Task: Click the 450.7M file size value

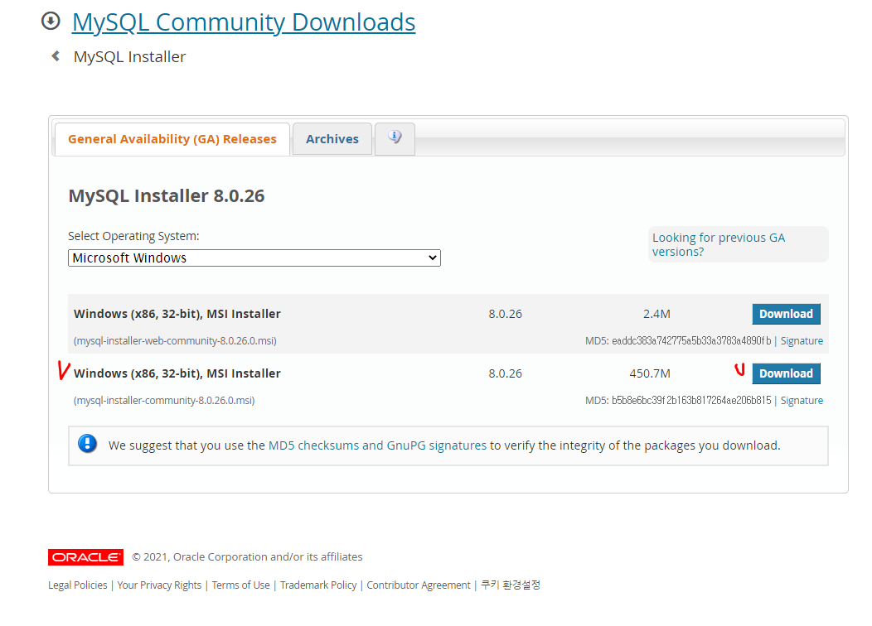Action: [650, 373]
